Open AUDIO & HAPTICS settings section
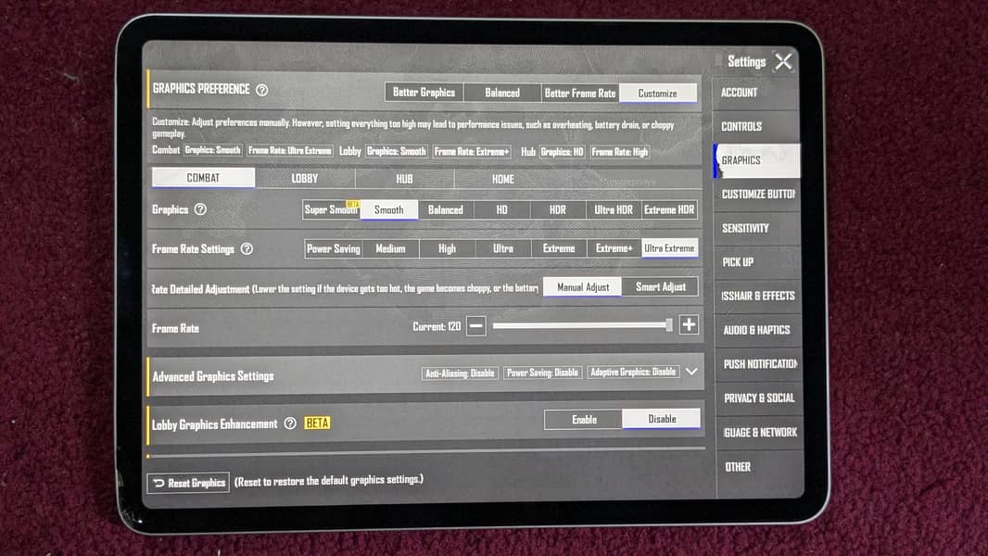 (759, 330)
